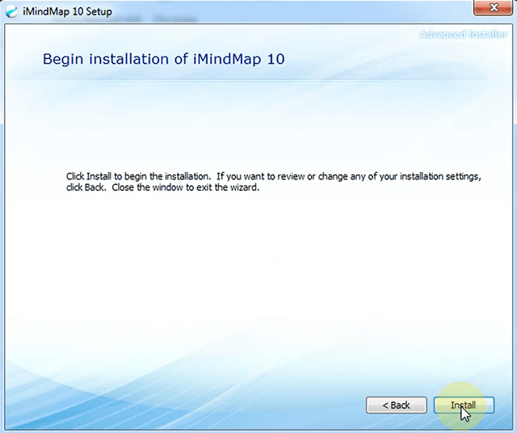Click the Install button
Viewport: 517px width, 433px height.
coord(464,405)
